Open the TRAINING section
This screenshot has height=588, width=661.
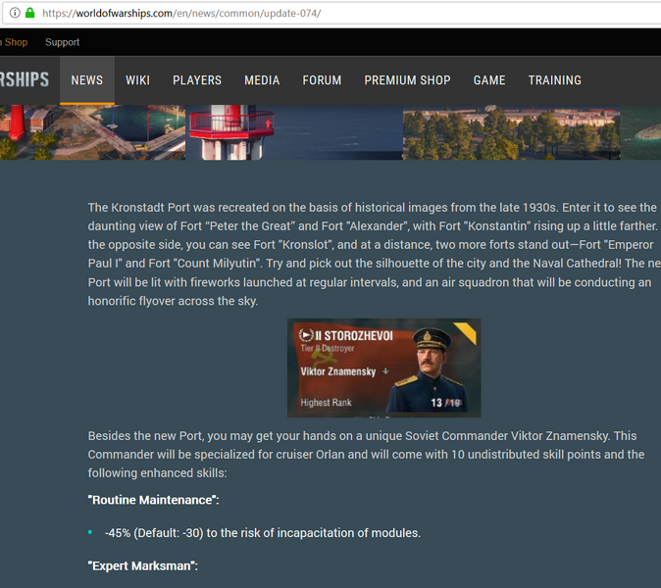[x=555, y=80]
